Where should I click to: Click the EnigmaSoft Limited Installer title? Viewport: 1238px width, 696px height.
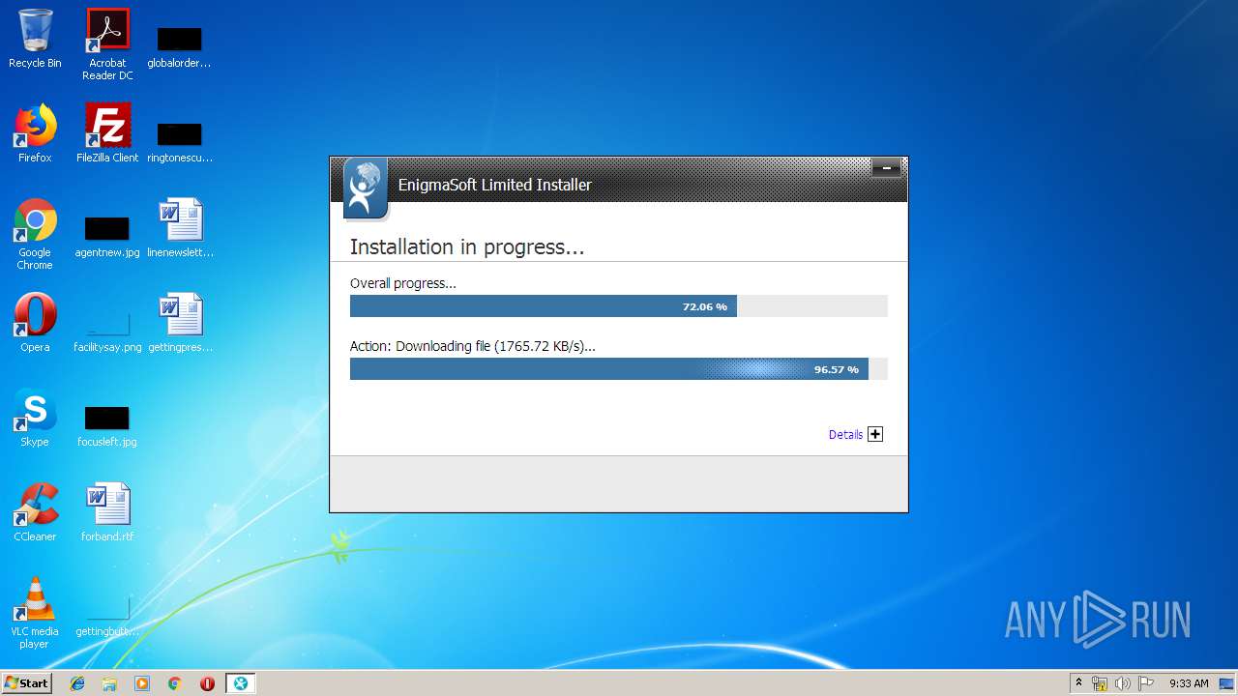coord(495,185)
